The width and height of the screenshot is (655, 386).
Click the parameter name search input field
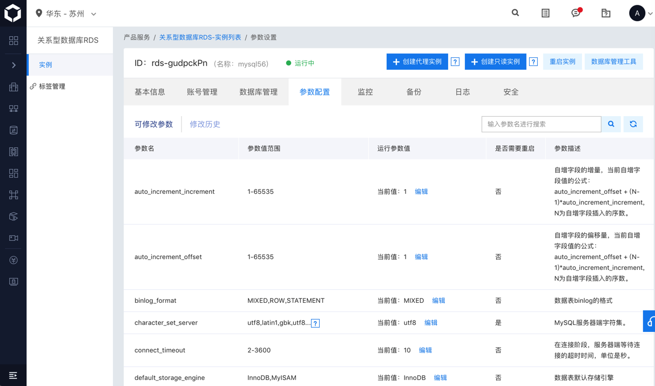click(x=541, y=124)
